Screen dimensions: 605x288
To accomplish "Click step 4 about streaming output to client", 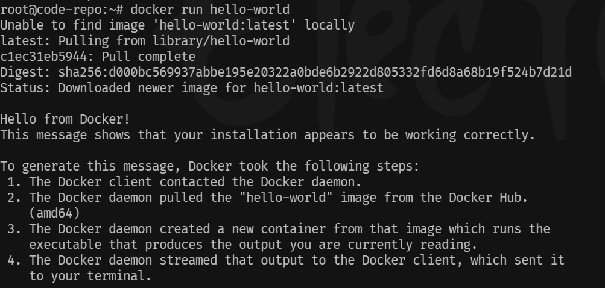I will pyautogui.click(x=286, y=260).
